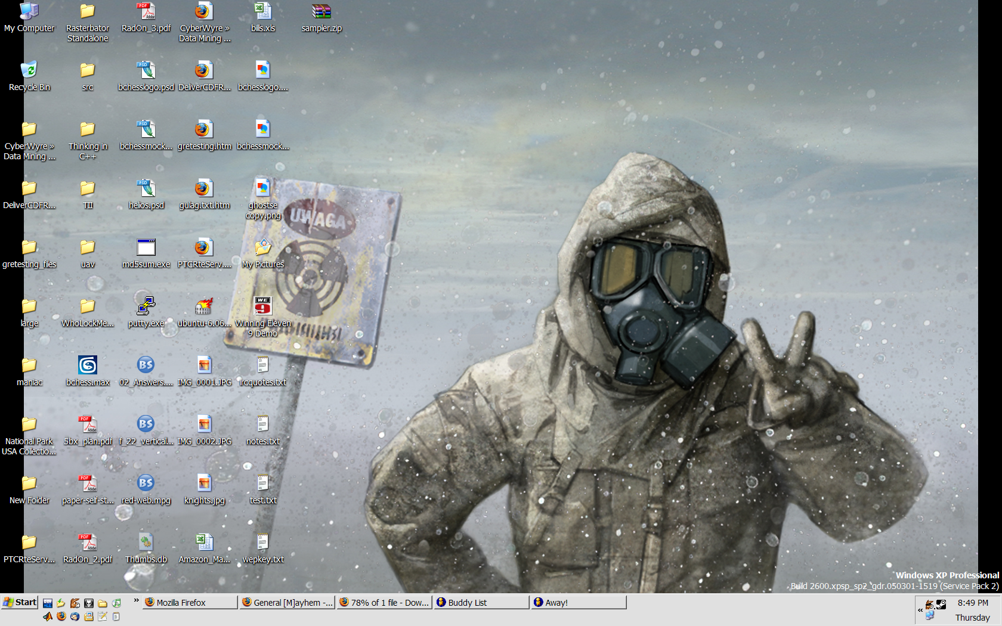Select the red-web.mpg video file
The width and height of the screenshot is (1002, 626).
(146, 489)
